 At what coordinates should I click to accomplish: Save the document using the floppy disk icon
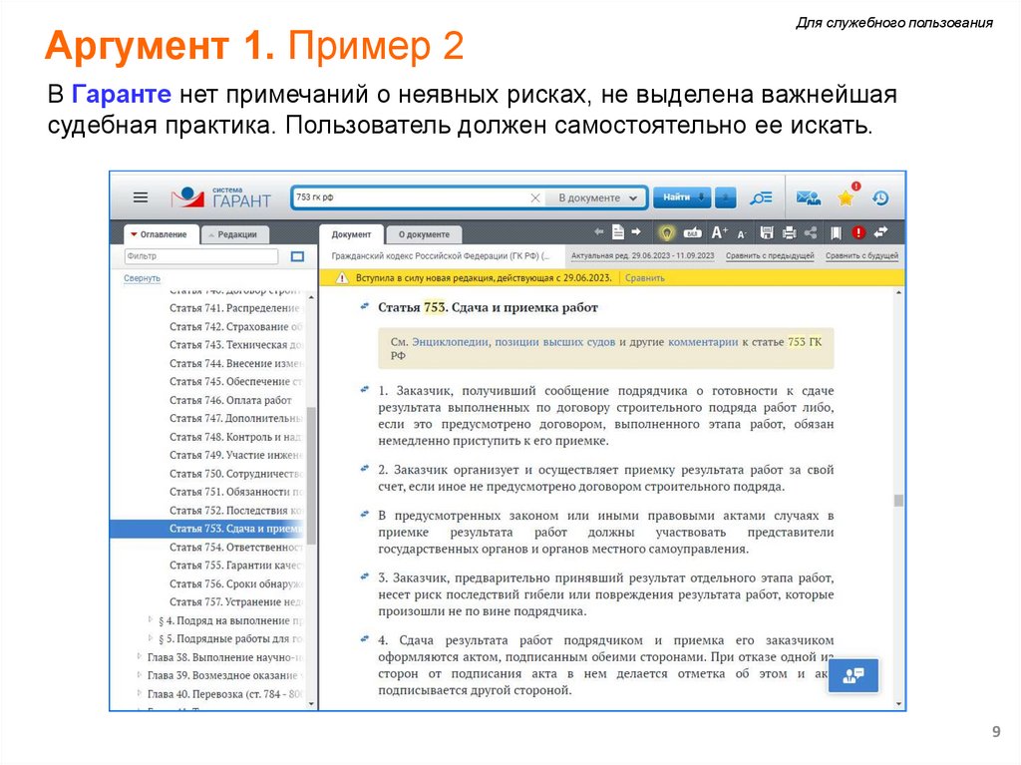point(767,232)
